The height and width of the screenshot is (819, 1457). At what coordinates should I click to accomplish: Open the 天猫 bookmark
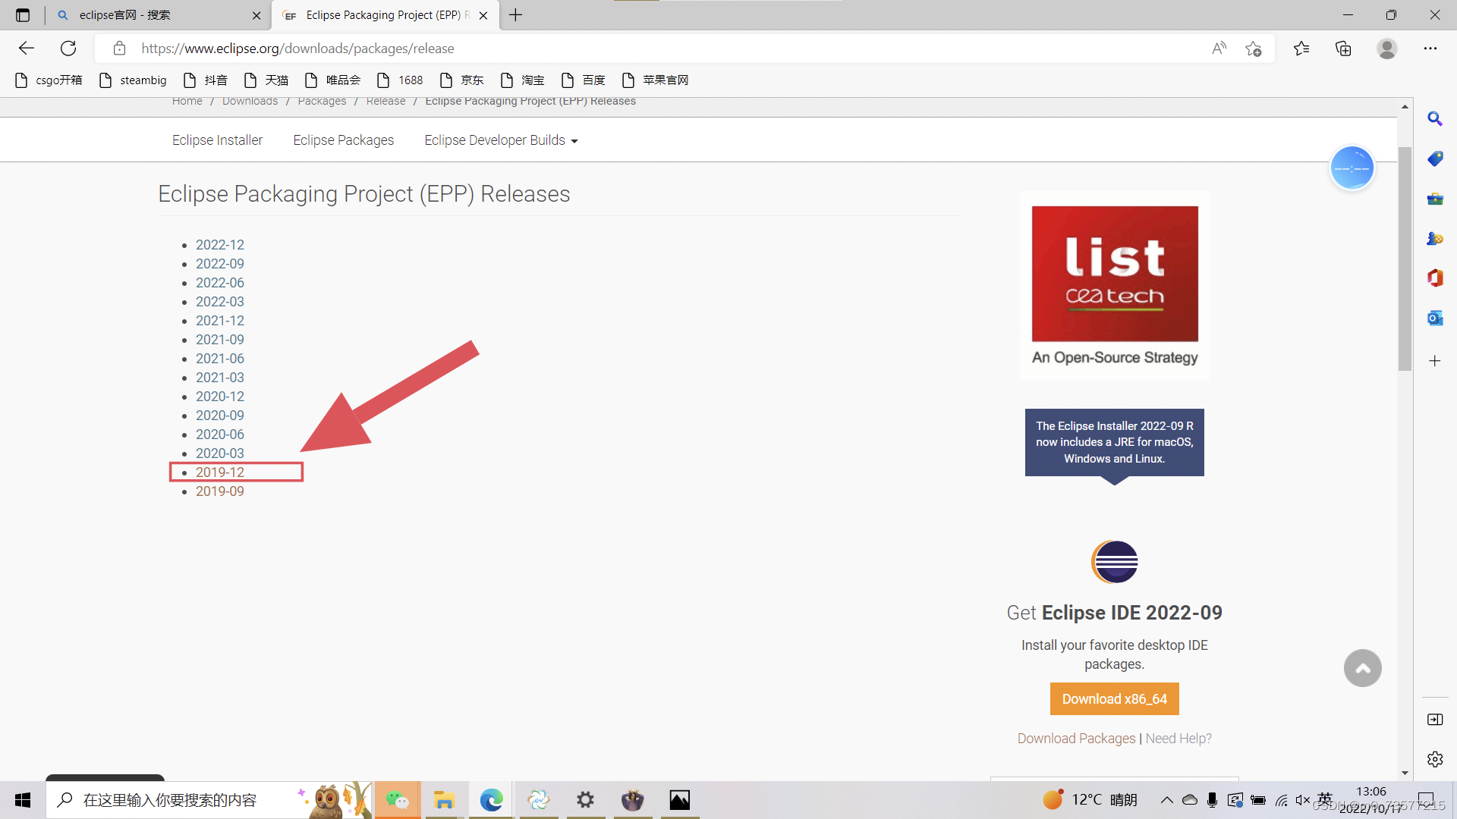pos(266,80)
